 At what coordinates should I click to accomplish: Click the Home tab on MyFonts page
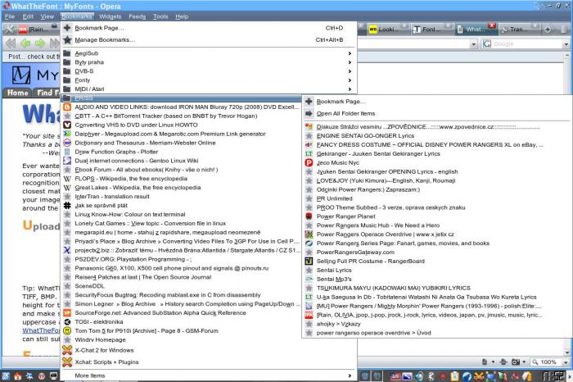tap(17, 93)
